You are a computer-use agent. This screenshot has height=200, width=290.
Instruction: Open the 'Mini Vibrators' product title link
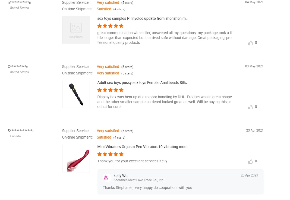(x=143, y=147)
